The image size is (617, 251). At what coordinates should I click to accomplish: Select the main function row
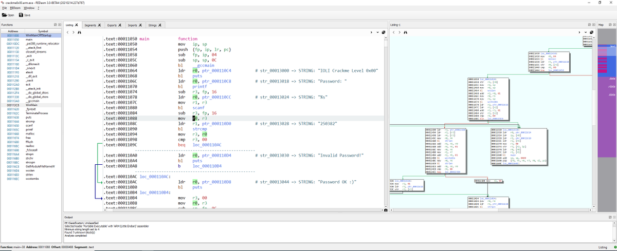[x=31, y=40]
